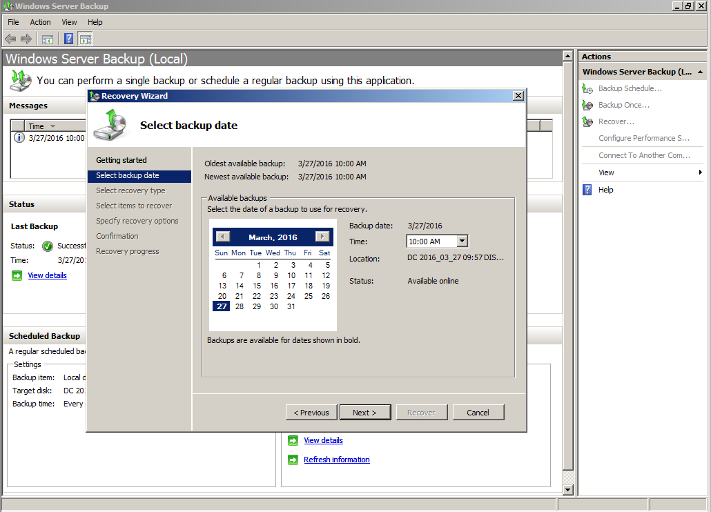The width and height of the screenshot is (711, 512).
Task: Click the green arrow icon beside lower View details
Action: [293, 440]
